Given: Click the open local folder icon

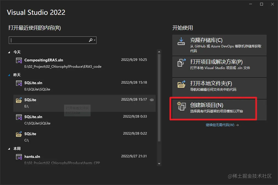Looking at the screenshot, I should coord(181,84).
